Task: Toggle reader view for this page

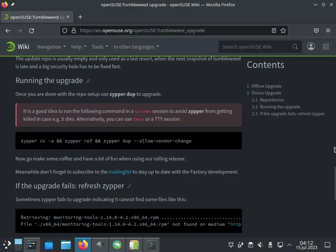Action: tap(274, 31)
